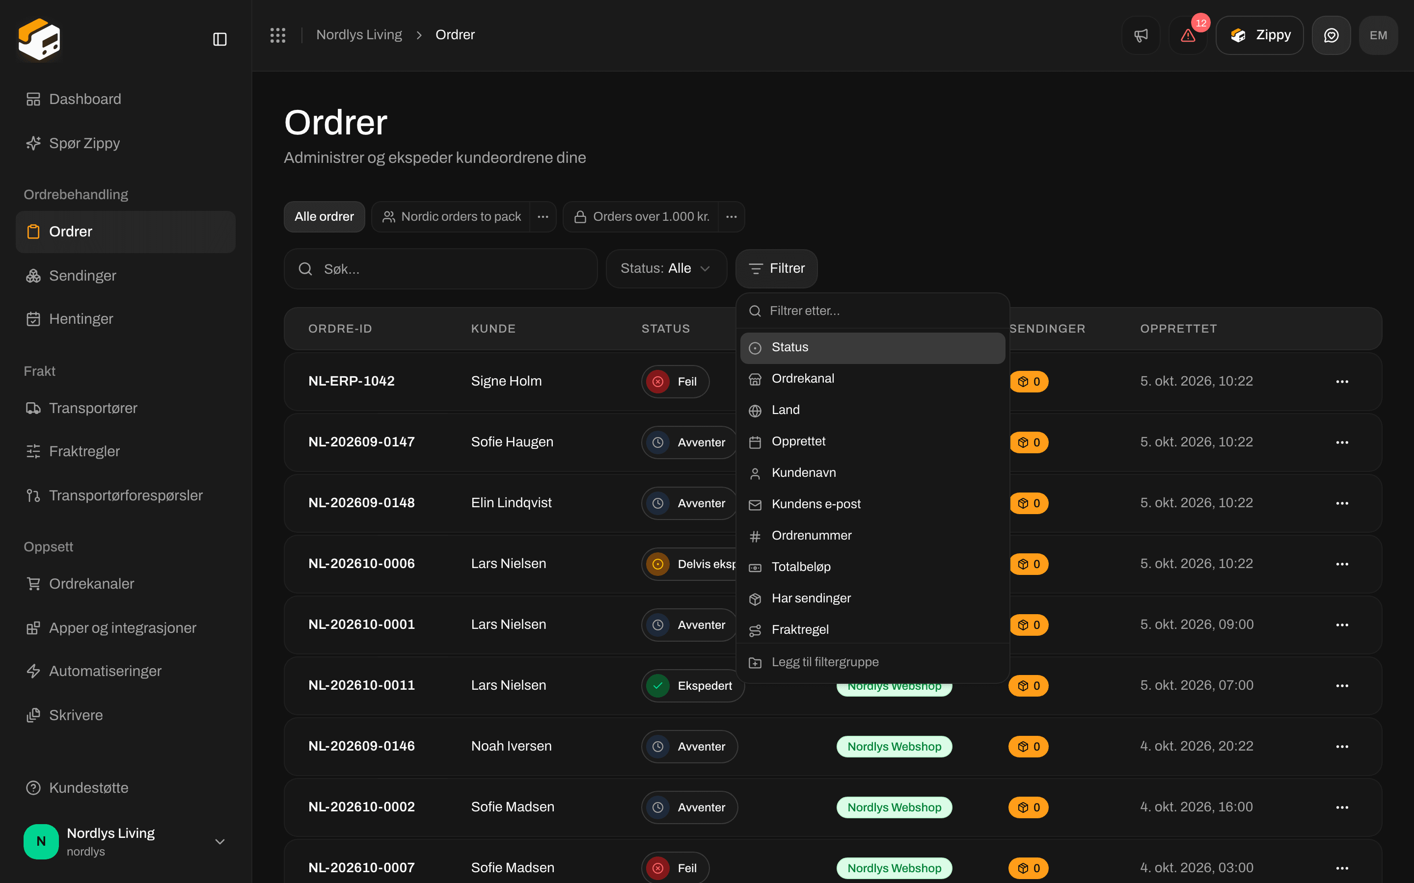Open more options for NL-202610-0006
Screen dimensions: 1414x883
[x=1342, y=564]
